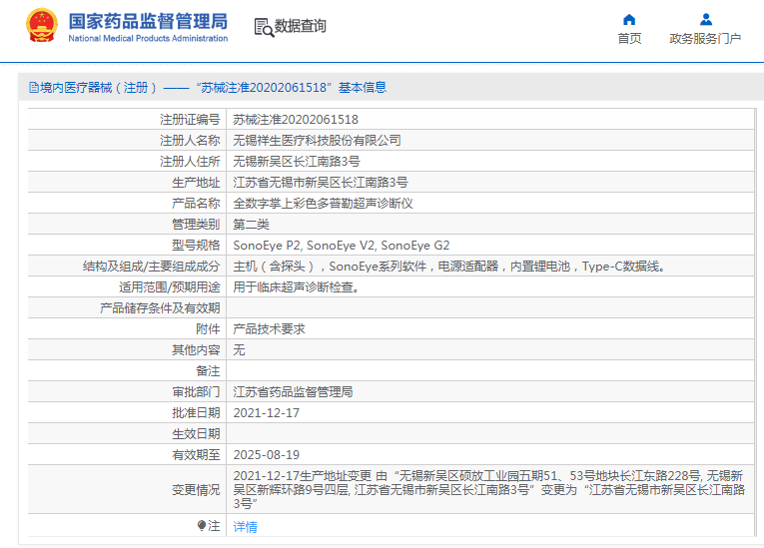The height and width of the screenshot is (548, 764).
Task: Click the 备注 label
Action: [208, 370]
